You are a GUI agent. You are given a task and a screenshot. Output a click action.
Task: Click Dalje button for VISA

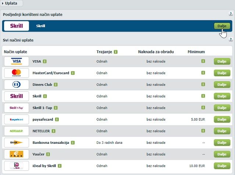(x=222, y=61)
